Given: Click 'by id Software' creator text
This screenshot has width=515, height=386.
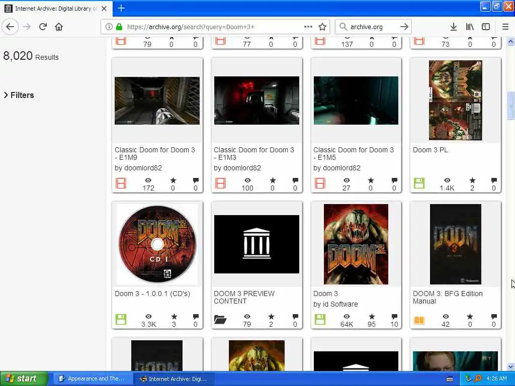Looking at the screenshot, I should point(335,304).
